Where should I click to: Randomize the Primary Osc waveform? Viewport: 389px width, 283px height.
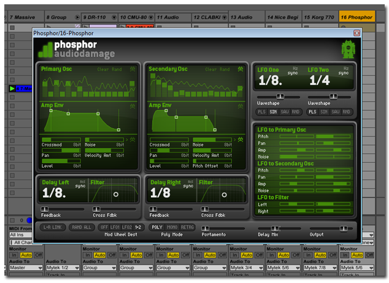pyautogui.click(x=117, y=69)
